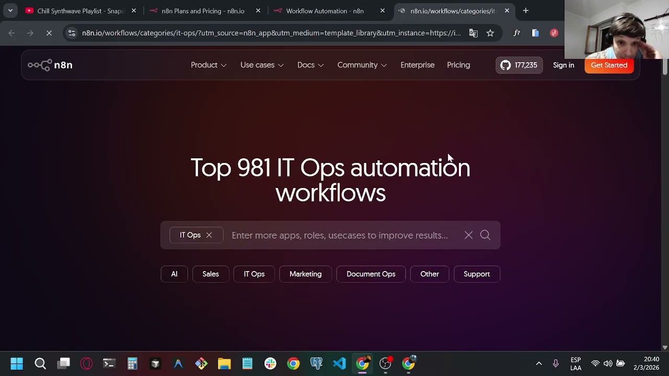This screenshot has height=376, width=669.
Task: Open the GitHub stars badge showing 177,235
Action: tap(519, 65)
